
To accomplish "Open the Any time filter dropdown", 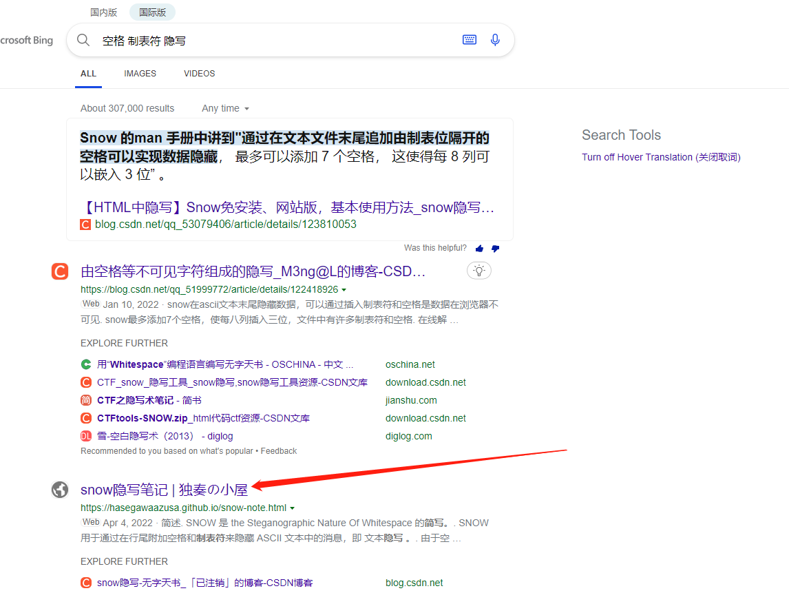I will 225,108.
